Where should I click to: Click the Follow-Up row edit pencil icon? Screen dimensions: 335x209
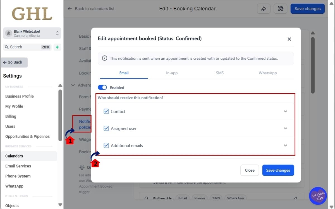295,198
